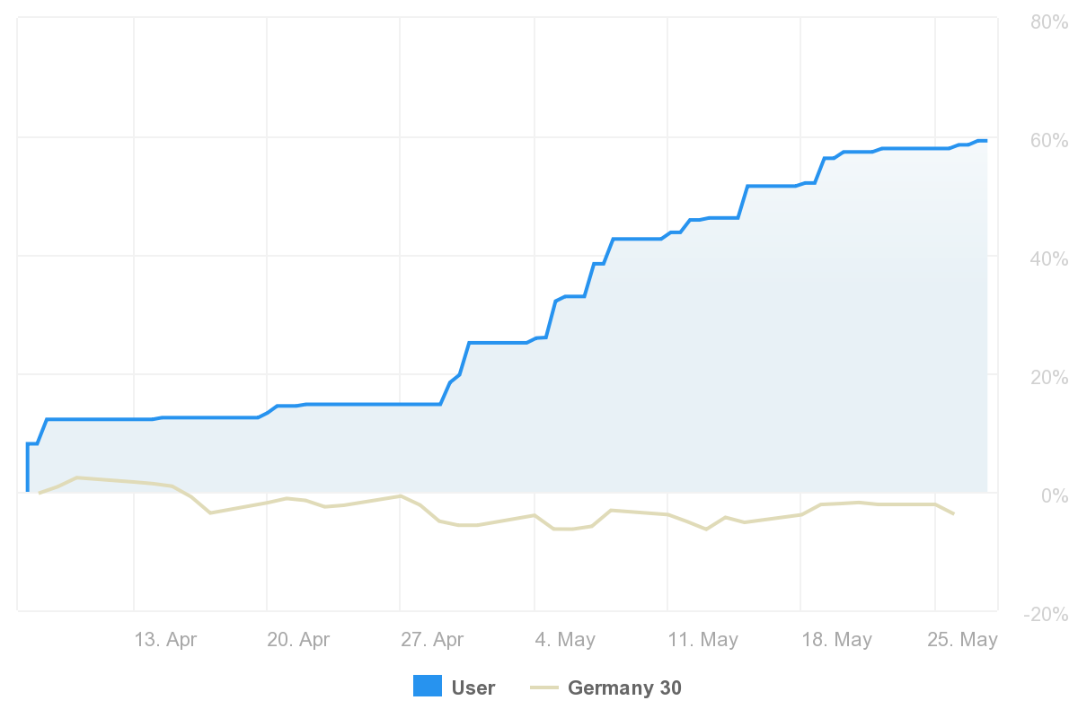Screen dimensions: 1078x718
Task: Click the 11. May date label
Action: (703, 640)
